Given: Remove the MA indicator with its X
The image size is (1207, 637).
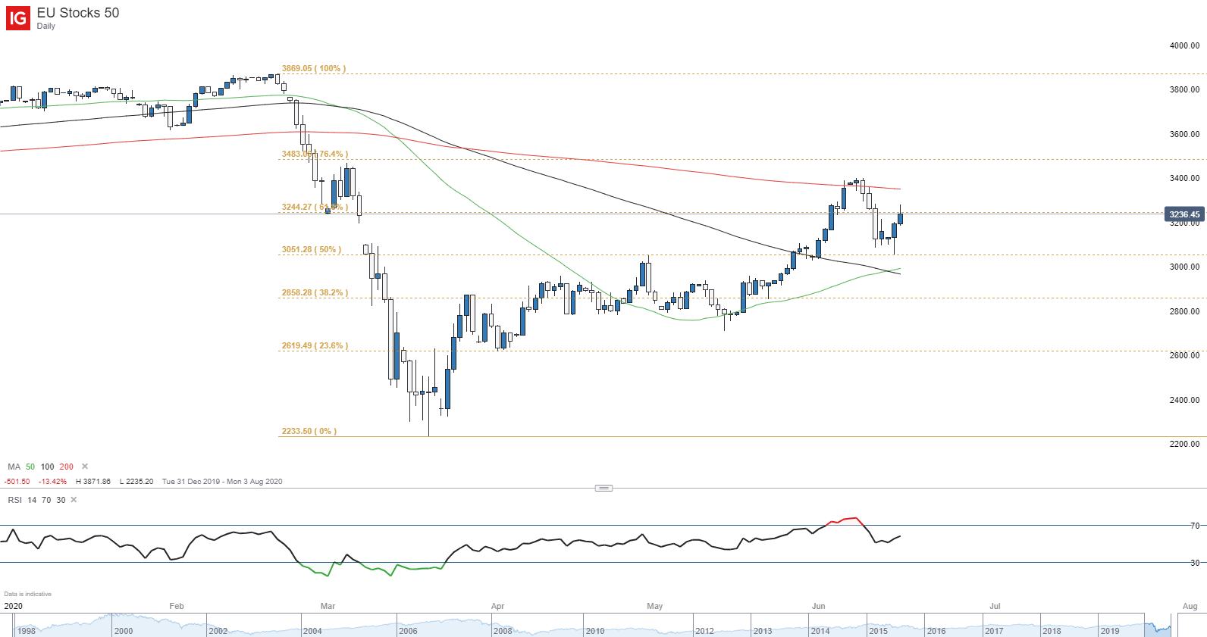Looking at the screenshot, I should pos(85,467).
